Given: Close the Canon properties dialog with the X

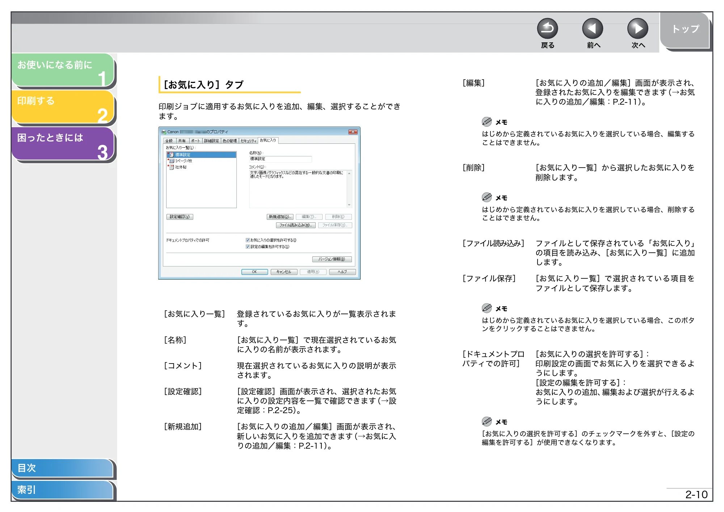Looking at the screenshot, I should (x=353, y=132).
